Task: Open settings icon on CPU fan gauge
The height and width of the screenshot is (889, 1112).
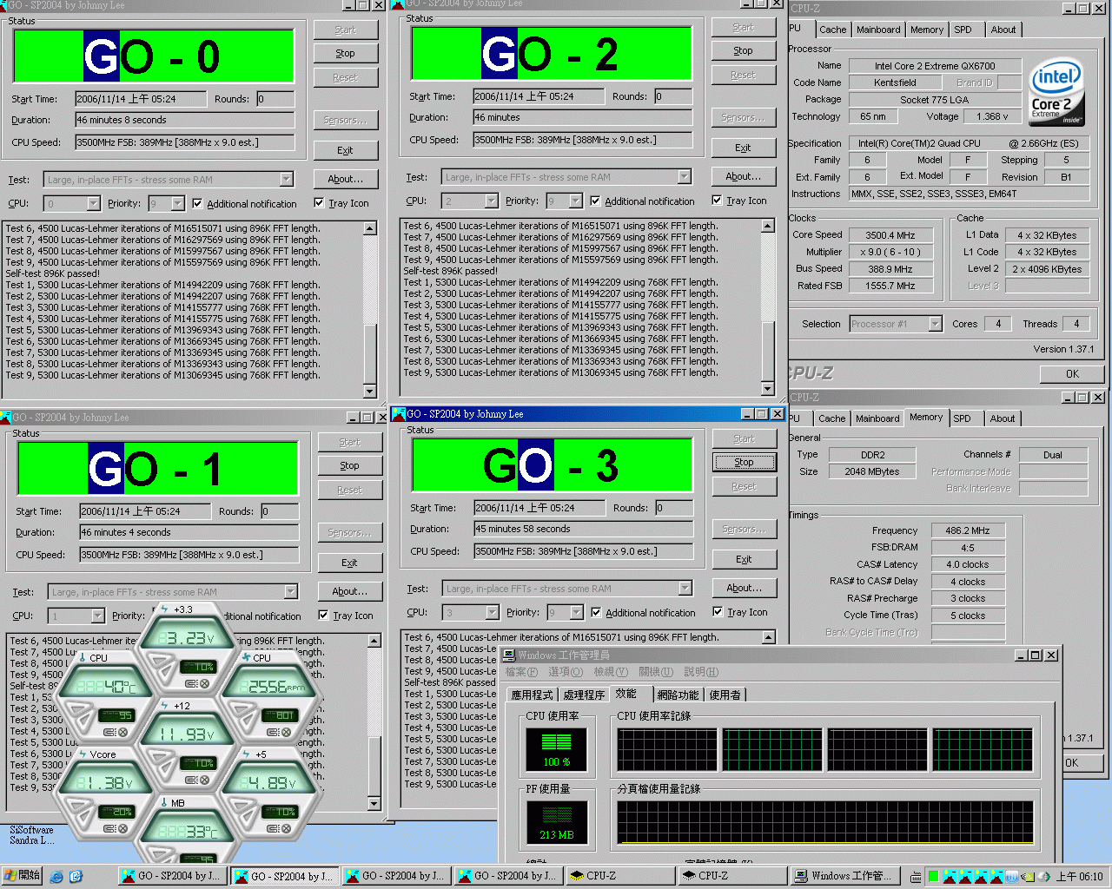Action: point(273,732)
